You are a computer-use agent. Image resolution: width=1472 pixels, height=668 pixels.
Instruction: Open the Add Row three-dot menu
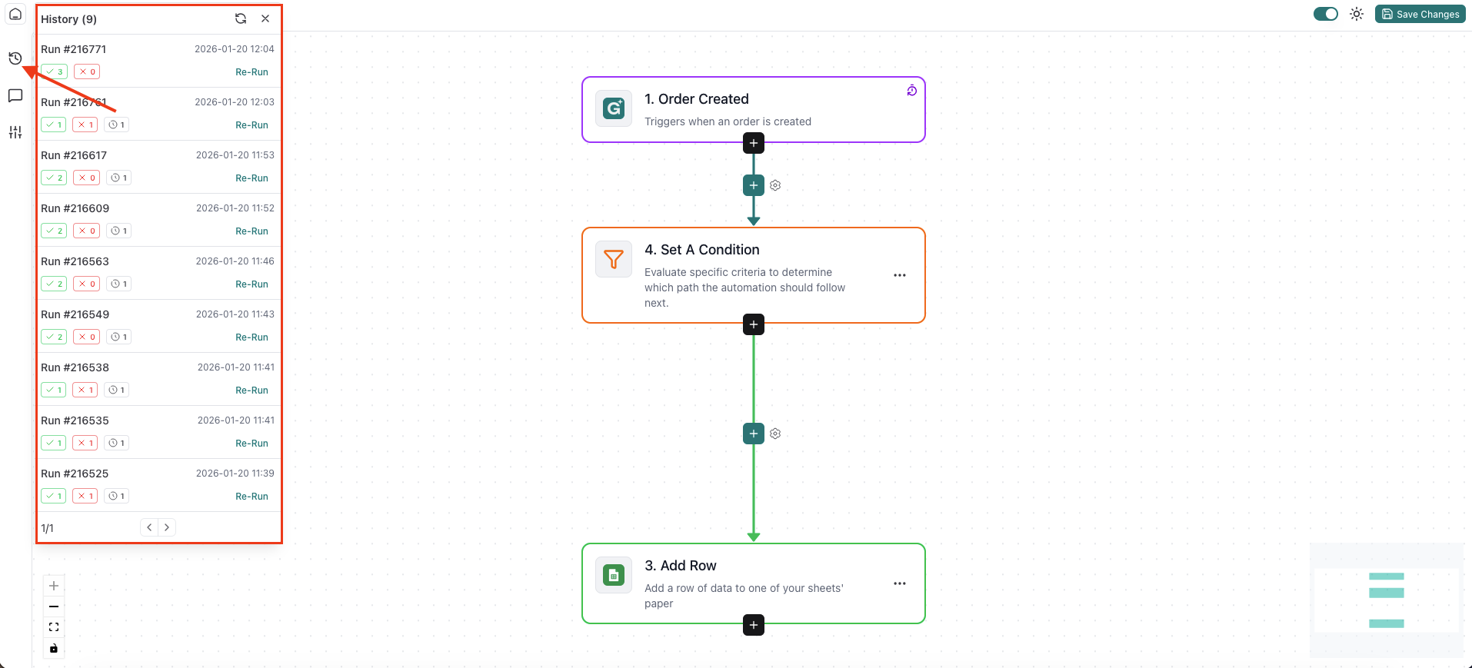tap(900, 583)
